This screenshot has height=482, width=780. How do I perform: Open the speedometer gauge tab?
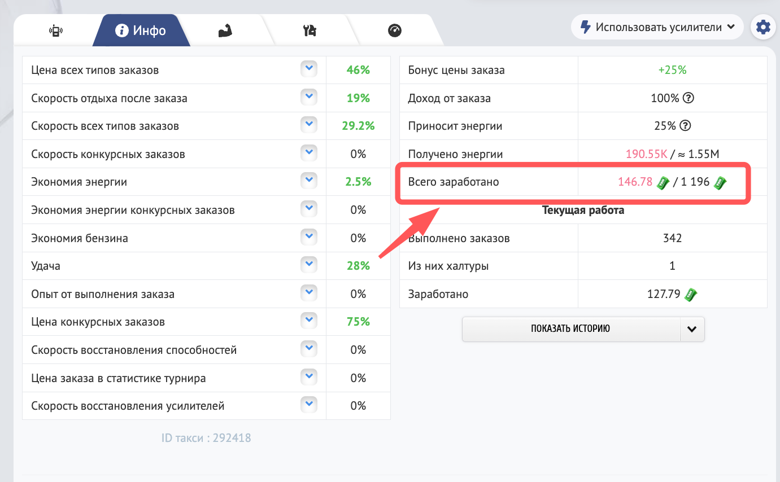[394, 31]
